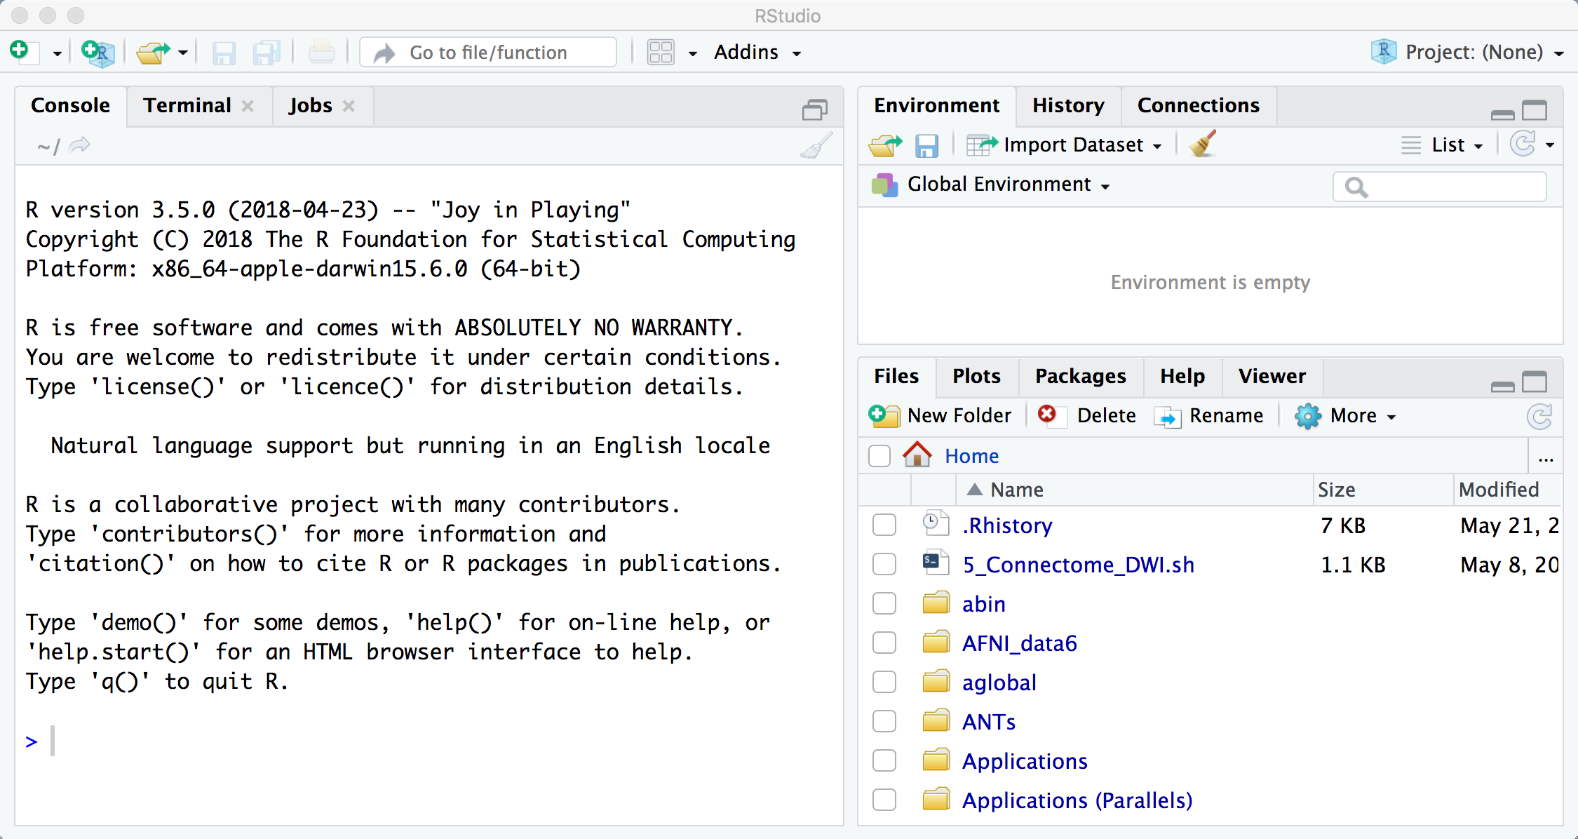Close the Jobs tab
Image resolution: width=1578 pixels, height=839 pixels.
coord(349,106)
